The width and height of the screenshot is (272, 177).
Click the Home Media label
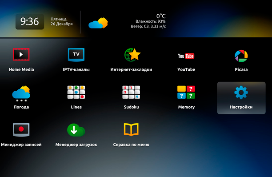21,69
